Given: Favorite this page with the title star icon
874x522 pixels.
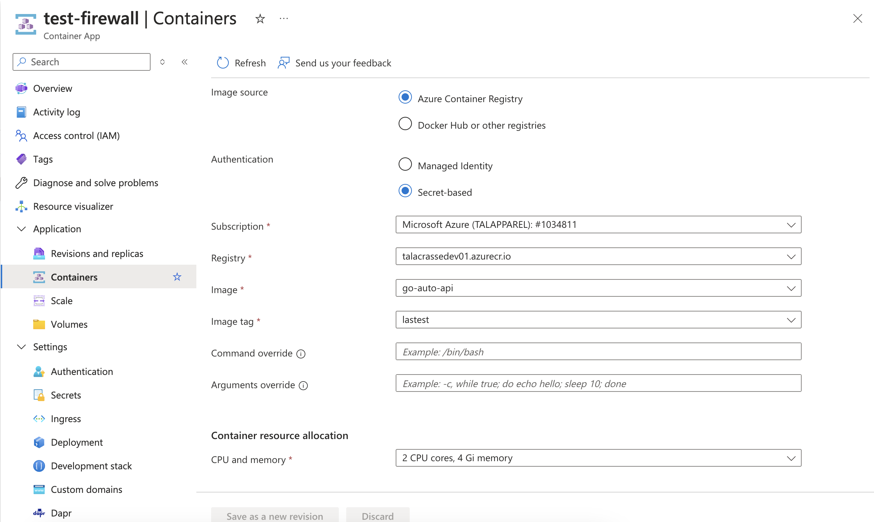Looking at the screenshot, I should 260,19.
